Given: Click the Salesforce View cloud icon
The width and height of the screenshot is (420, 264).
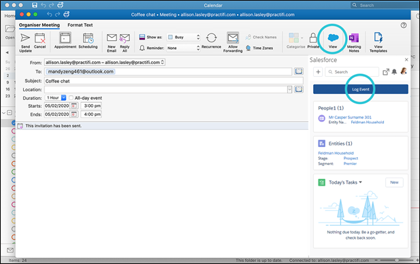Looking at the screenshot, I should point(333,37).
